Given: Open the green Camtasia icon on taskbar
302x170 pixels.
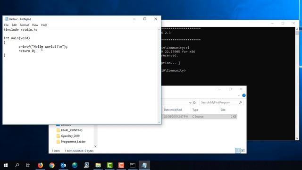Looking at the screenshot, I should pos(109,165).
